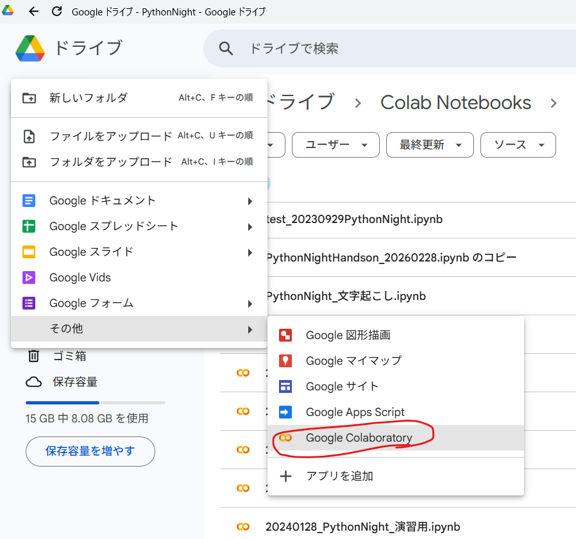This screenshot has height=539, width=576.
Task: Open ゴミ箱 in the sidebar
Action: (70, 356)
